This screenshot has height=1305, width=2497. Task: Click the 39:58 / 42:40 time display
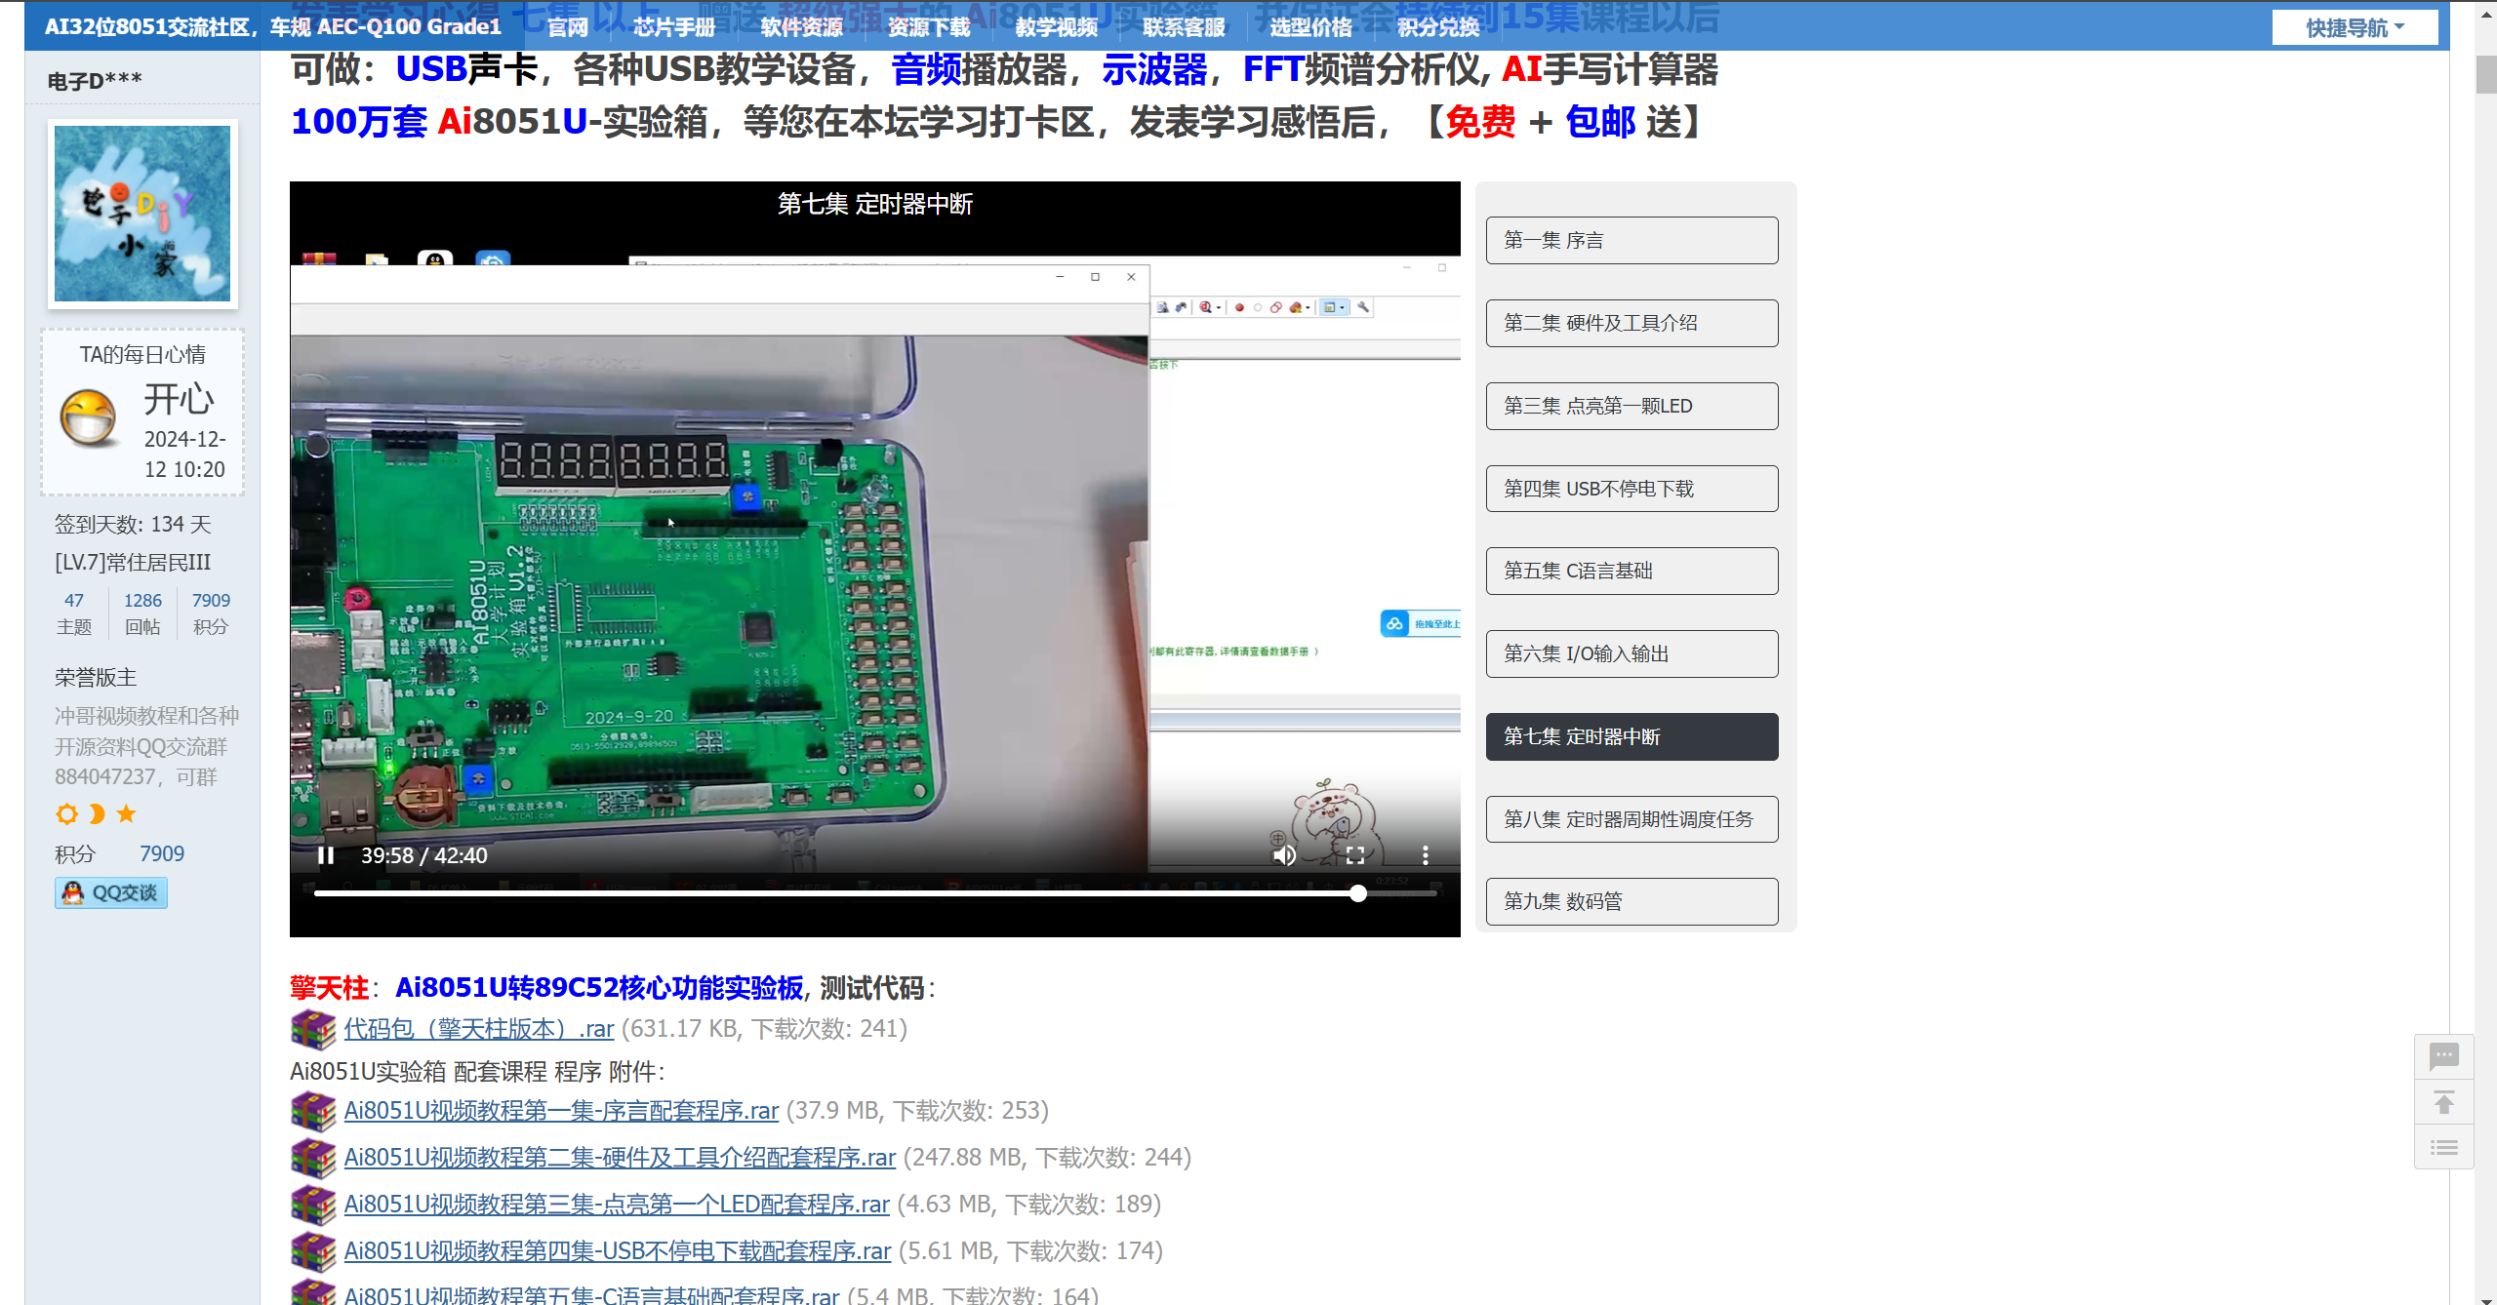(424, 855)
